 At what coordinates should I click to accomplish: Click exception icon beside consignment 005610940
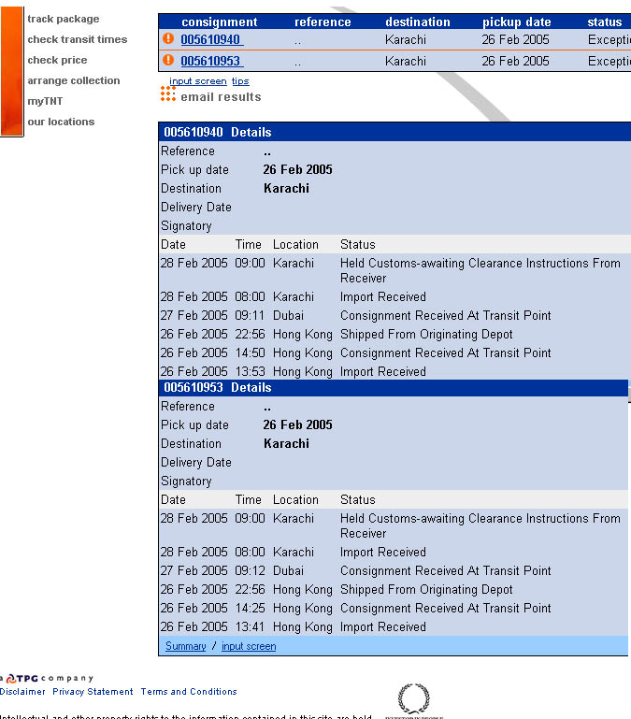click(168, 39)
